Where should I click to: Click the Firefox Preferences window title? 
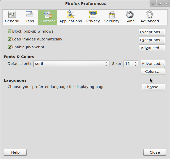pyautogui.click(x=86, y=4)
